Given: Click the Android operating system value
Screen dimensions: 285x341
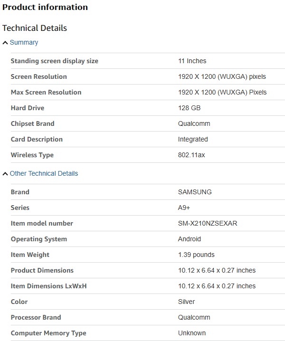Looking at the screenshot, I should (x=190, y=239).
